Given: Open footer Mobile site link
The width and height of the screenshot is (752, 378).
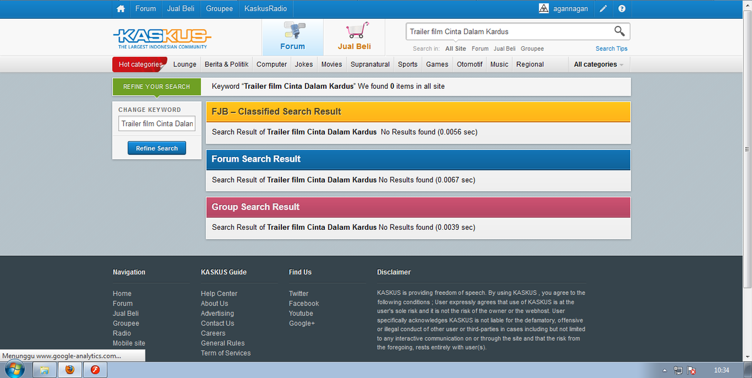Looking at the screenshot, I should pos(129,343).
